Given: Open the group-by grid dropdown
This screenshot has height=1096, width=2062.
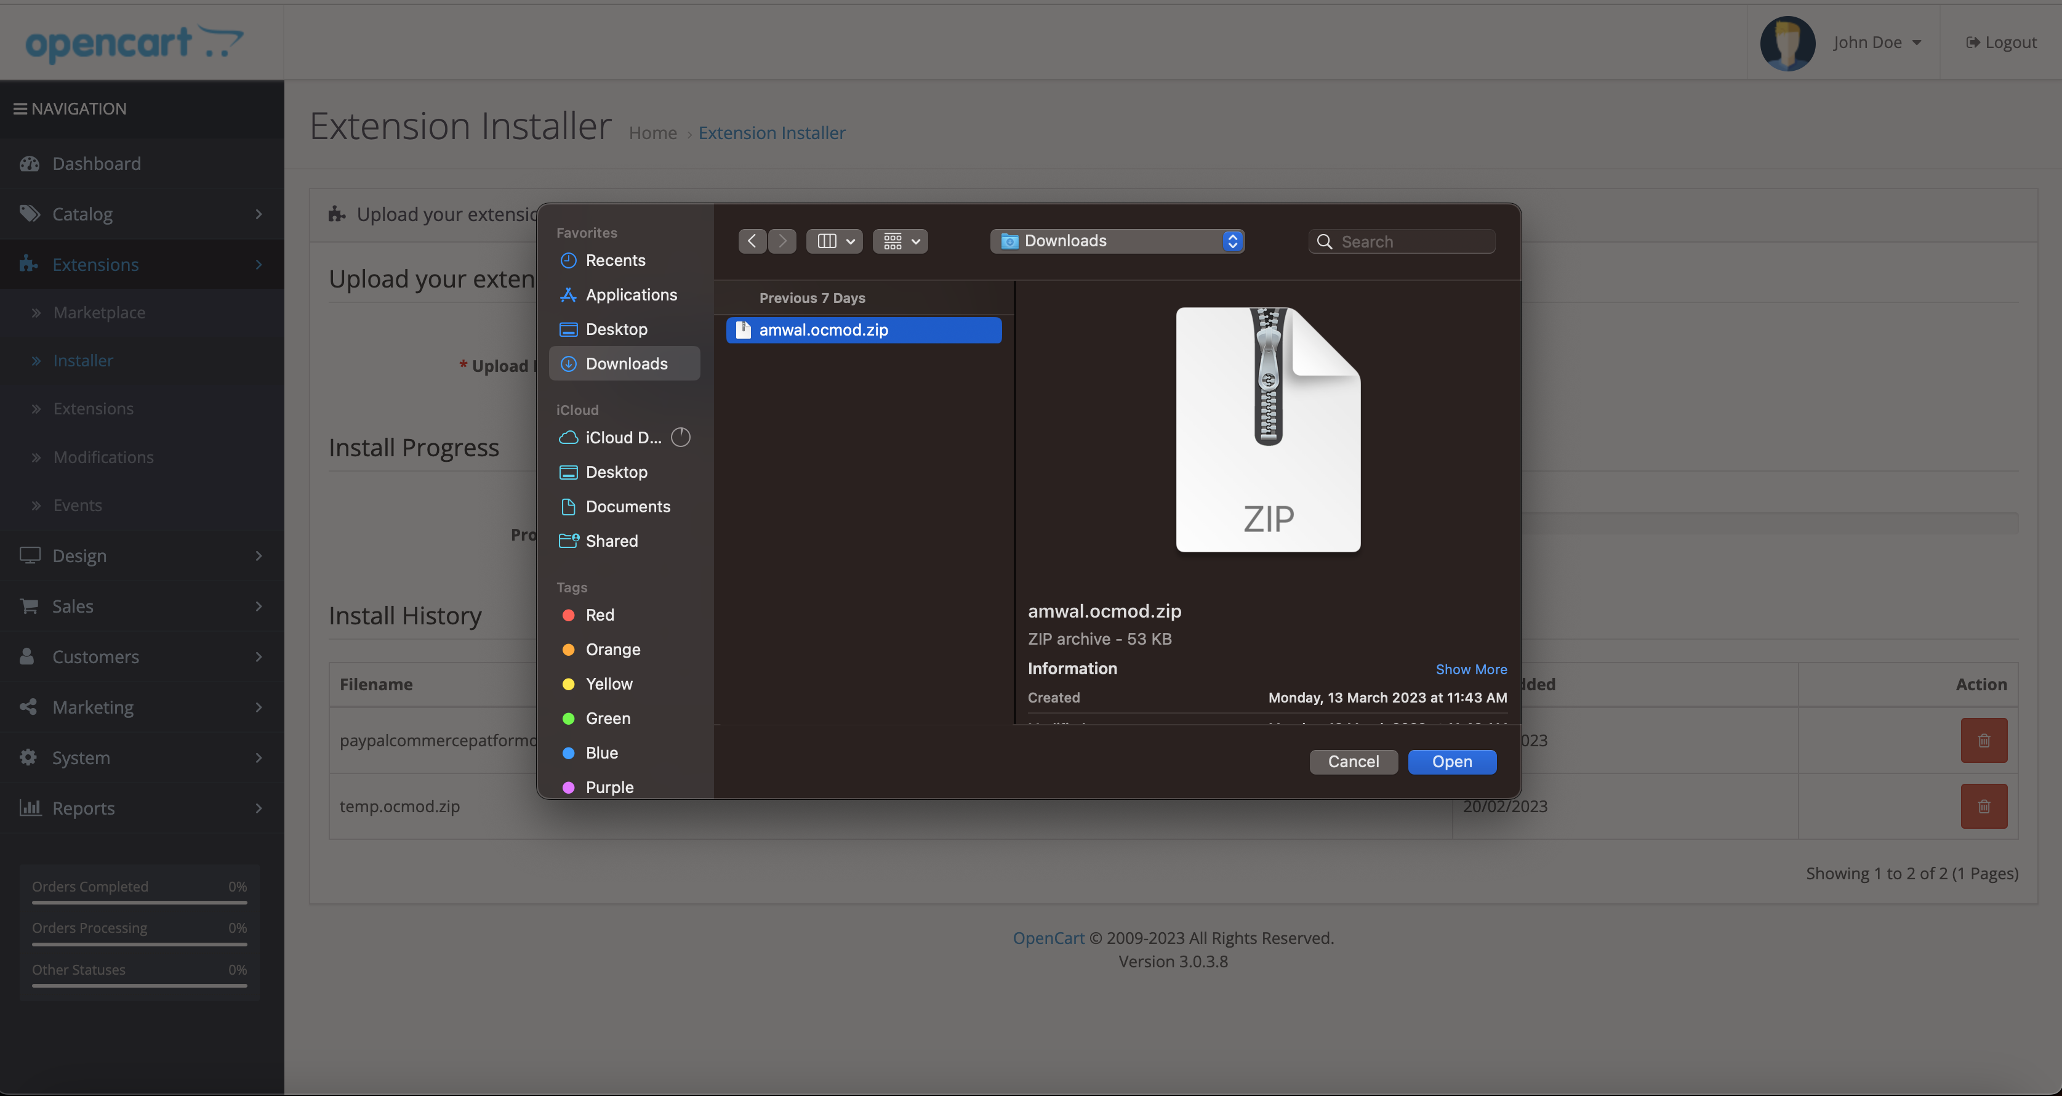Looking at the screenshot, I should pos(901,241).
